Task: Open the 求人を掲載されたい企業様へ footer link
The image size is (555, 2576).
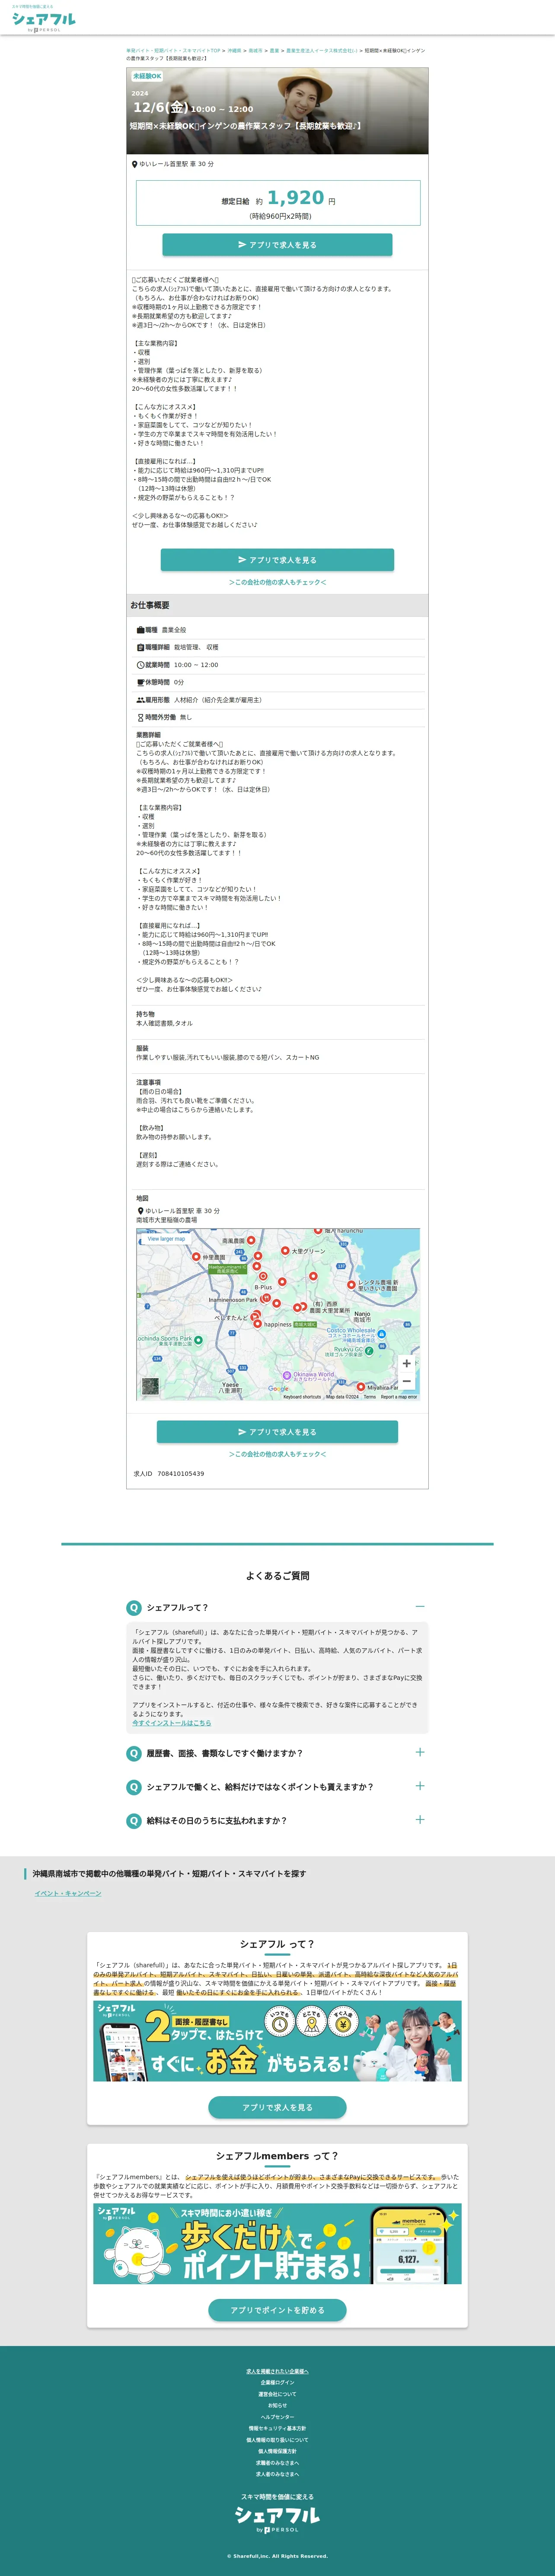Action: pos(277,2371)
